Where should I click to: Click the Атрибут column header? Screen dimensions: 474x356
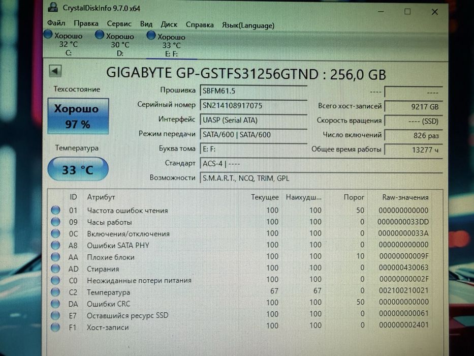tap(101, 197)
